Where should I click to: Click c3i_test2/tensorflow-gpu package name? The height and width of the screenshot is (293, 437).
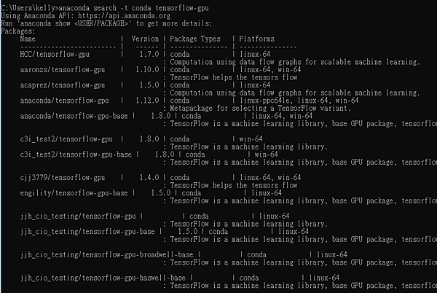pos(66,139)
